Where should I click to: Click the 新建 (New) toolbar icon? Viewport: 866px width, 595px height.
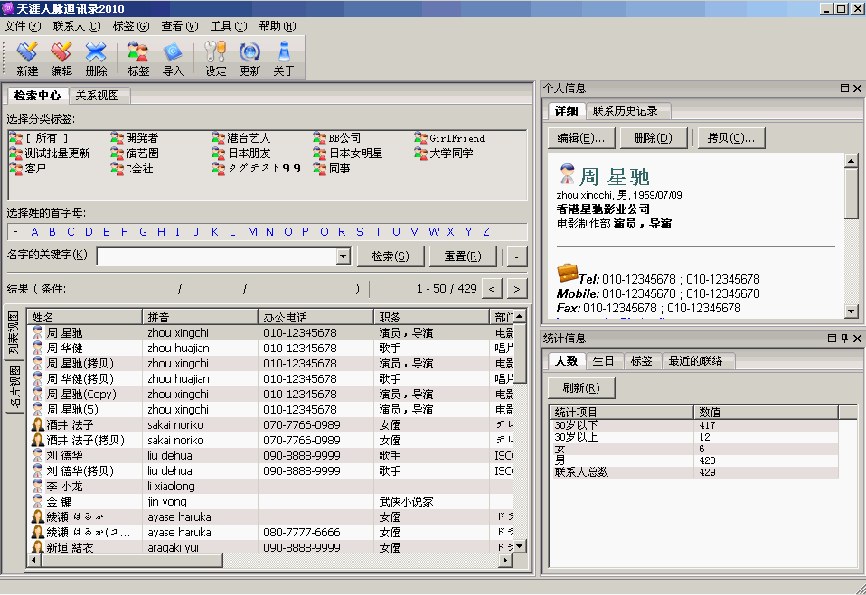pos(27,58)
